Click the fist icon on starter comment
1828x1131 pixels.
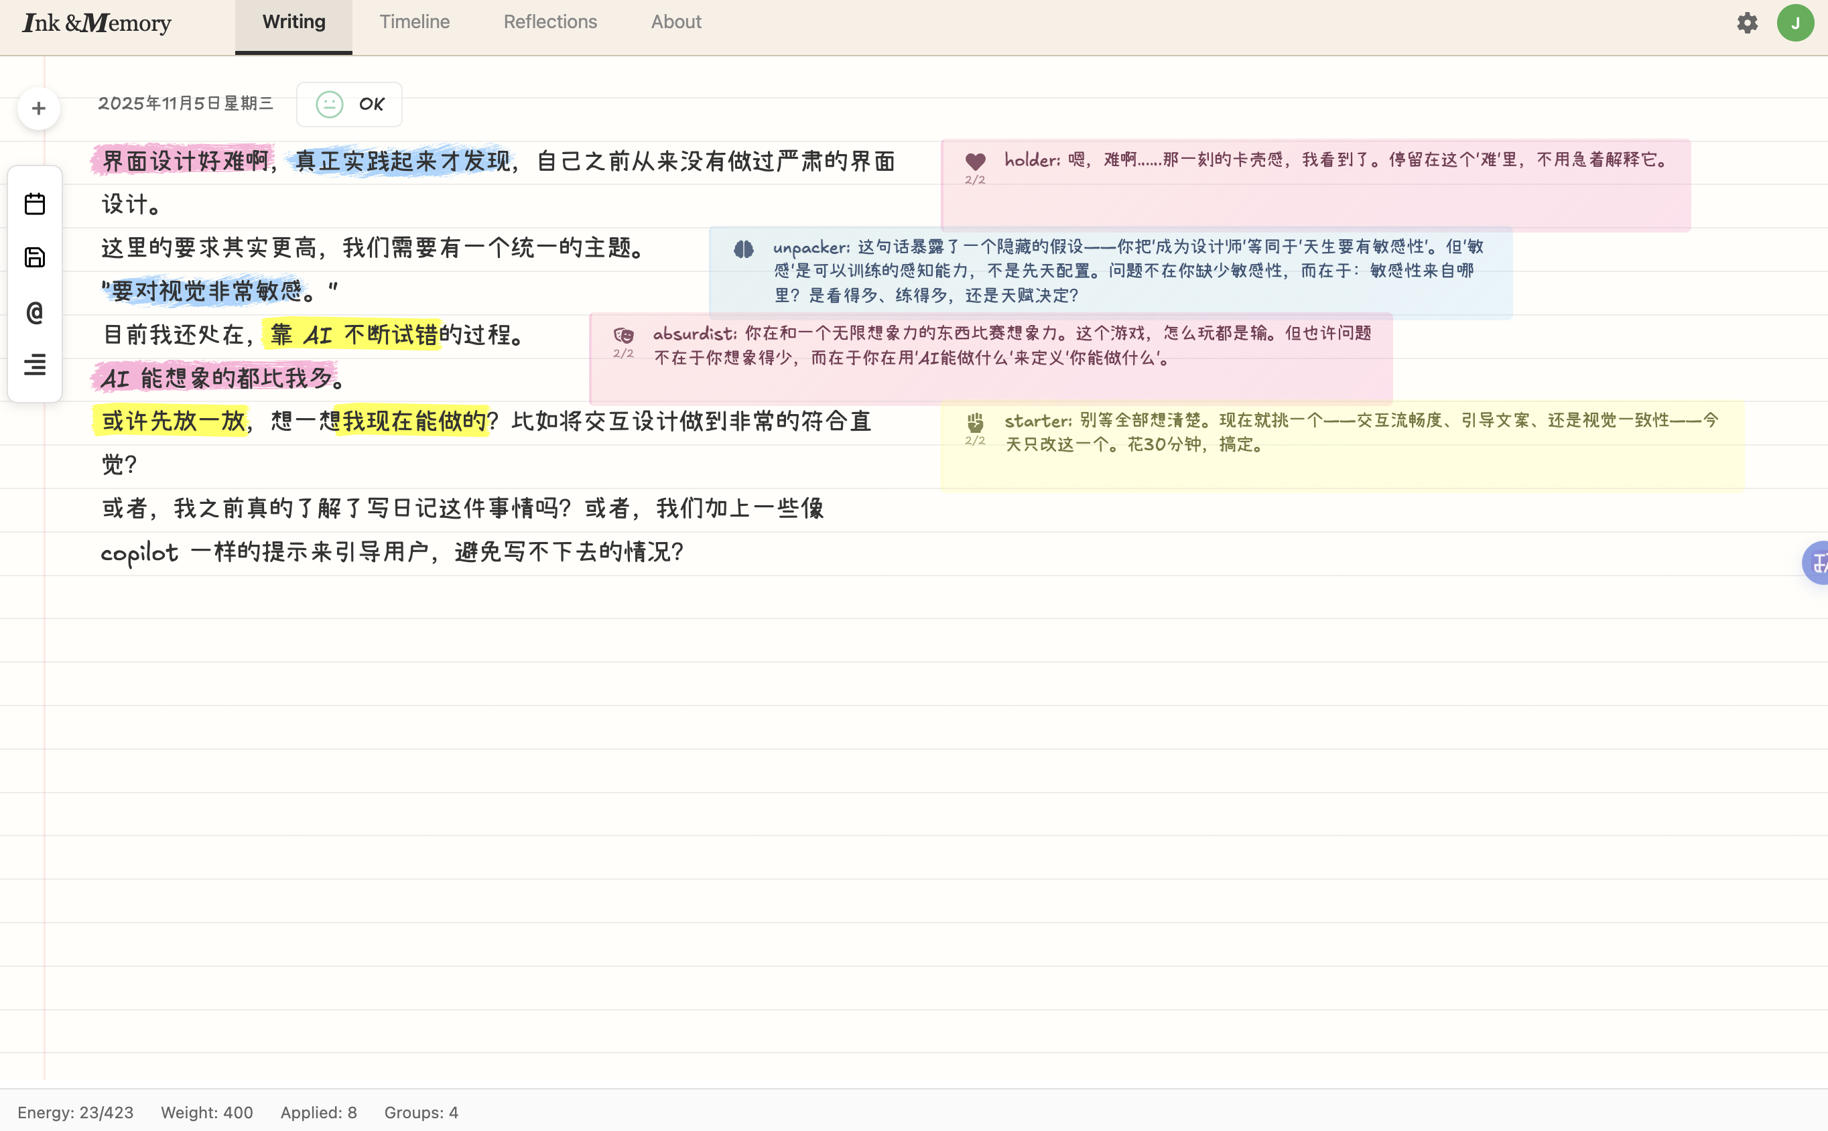[974, 422]
